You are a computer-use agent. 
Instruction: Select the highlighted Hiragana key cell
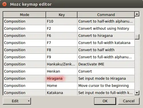tap(62, 79)
